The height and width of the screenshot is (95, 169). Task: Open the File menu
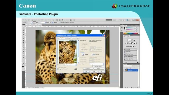tap(26, 20)
